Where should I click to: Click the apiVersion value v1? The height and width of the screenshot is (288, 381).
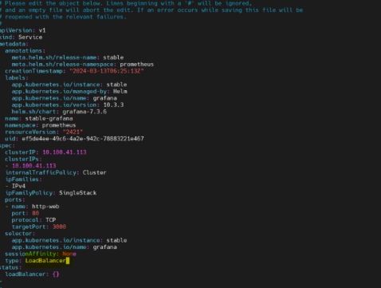click(42, 30)
